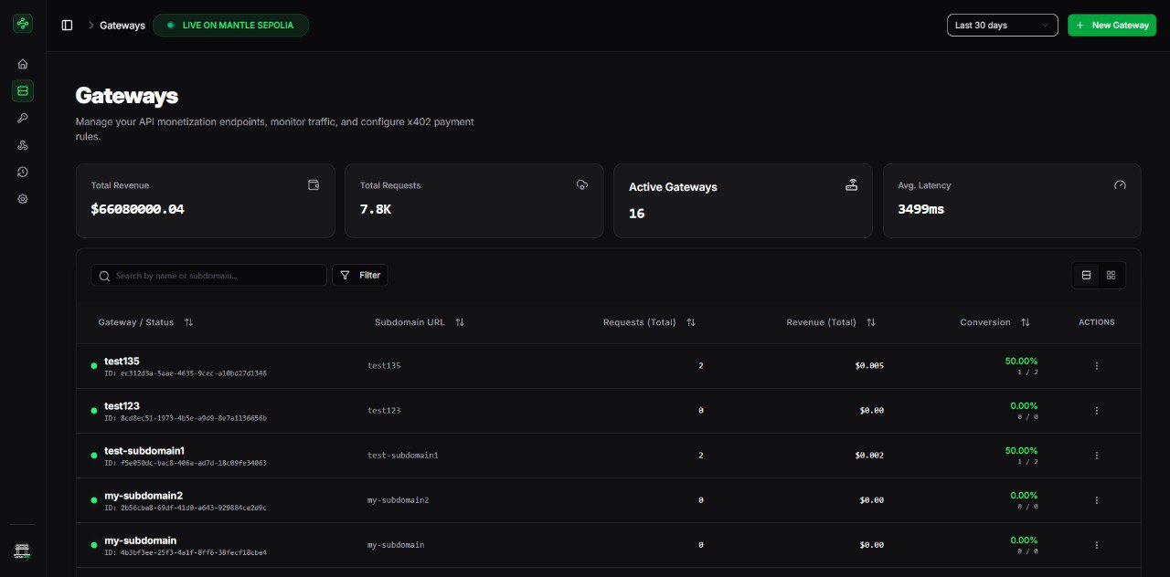The image size is (1170, 577).
Task: Click the New Gateway button
Action: pos(1111,26)
